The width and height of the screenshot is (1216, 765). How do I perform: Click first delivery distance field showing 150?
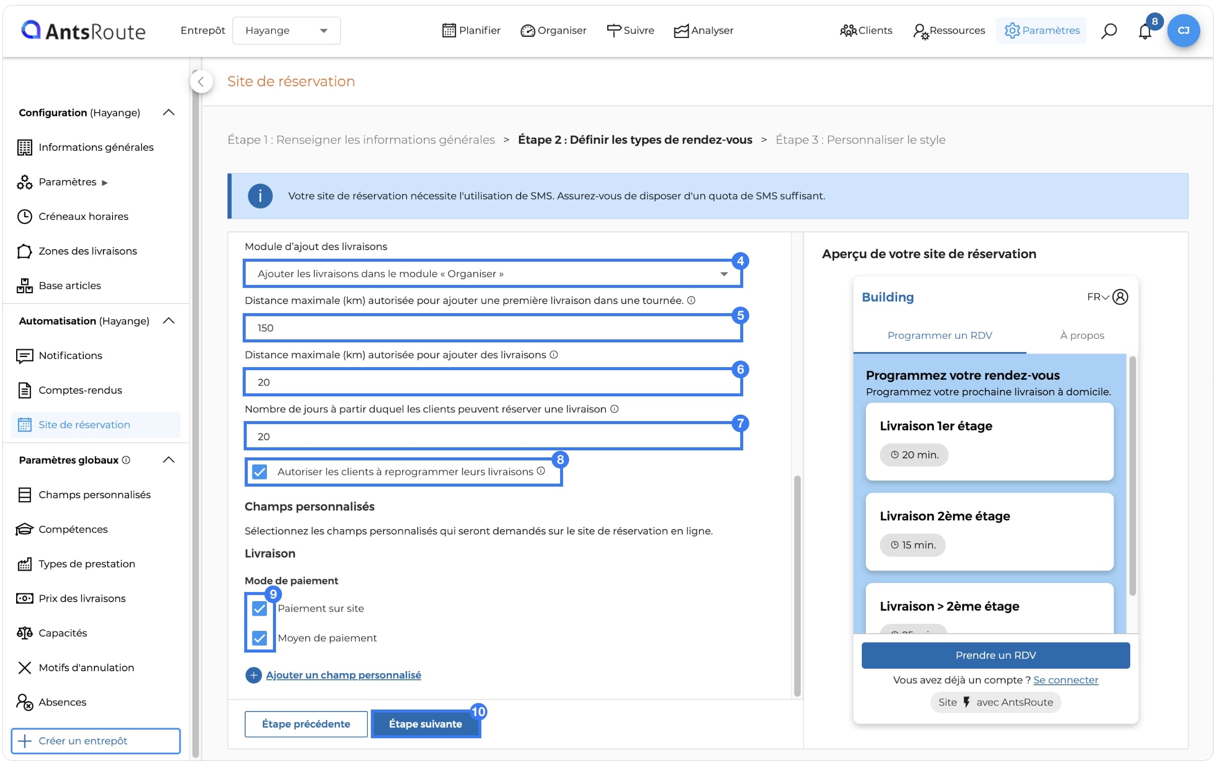tap(492, 328)
